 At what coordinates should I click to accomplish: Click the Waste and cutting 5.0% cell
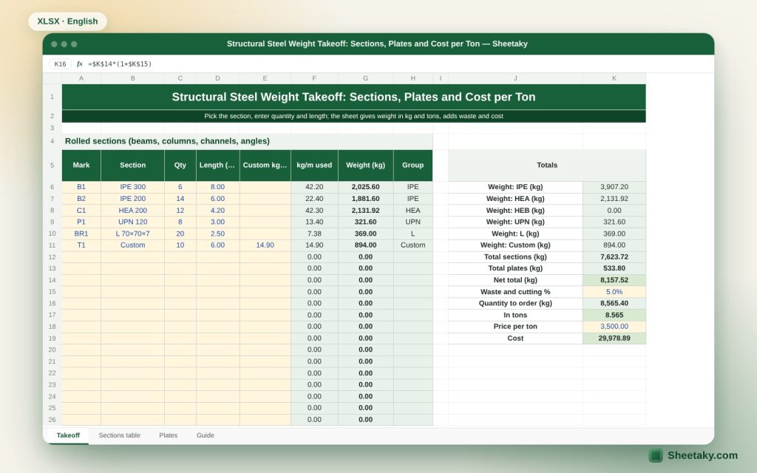click(x=614, y=291)
